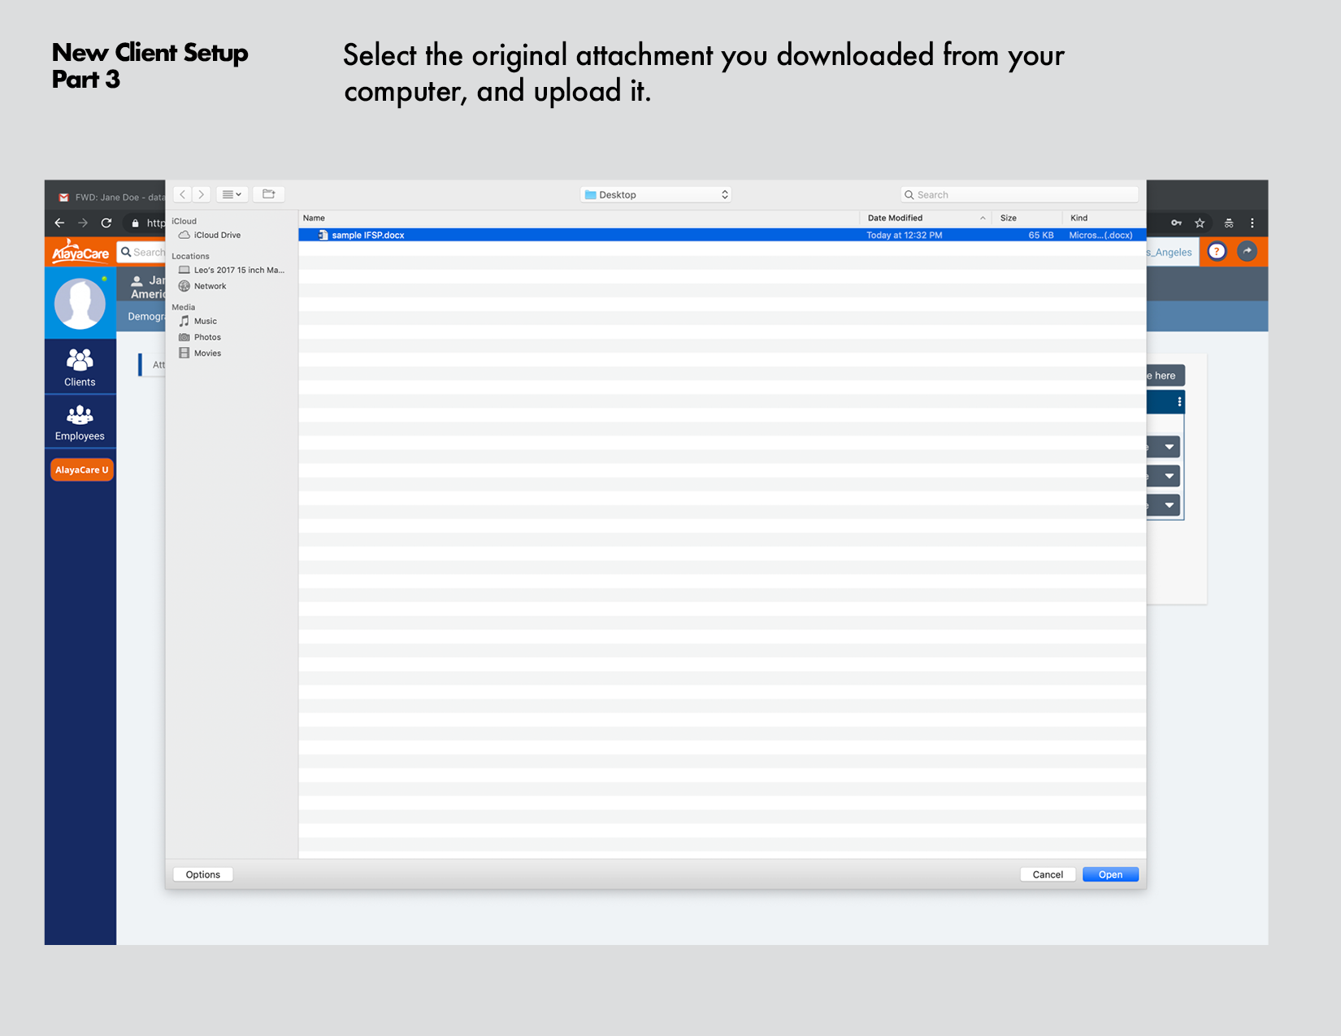Expand the first dropdown in attachments panel
Screen dimensions: 1341x1036
point(1168,446)
